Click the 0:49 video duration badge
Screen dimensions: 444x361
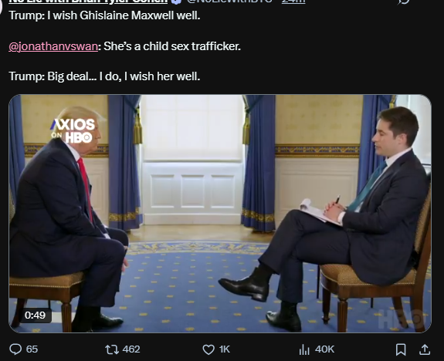[x=35, y=315]
